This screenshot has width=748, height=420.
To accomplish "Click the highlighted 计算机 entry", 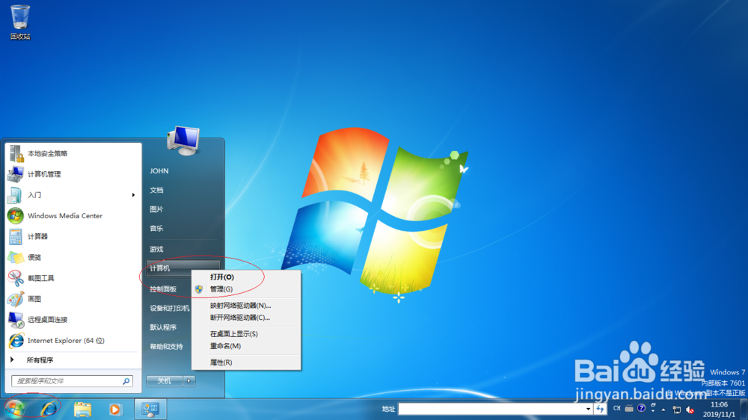I will coord(183,268).
